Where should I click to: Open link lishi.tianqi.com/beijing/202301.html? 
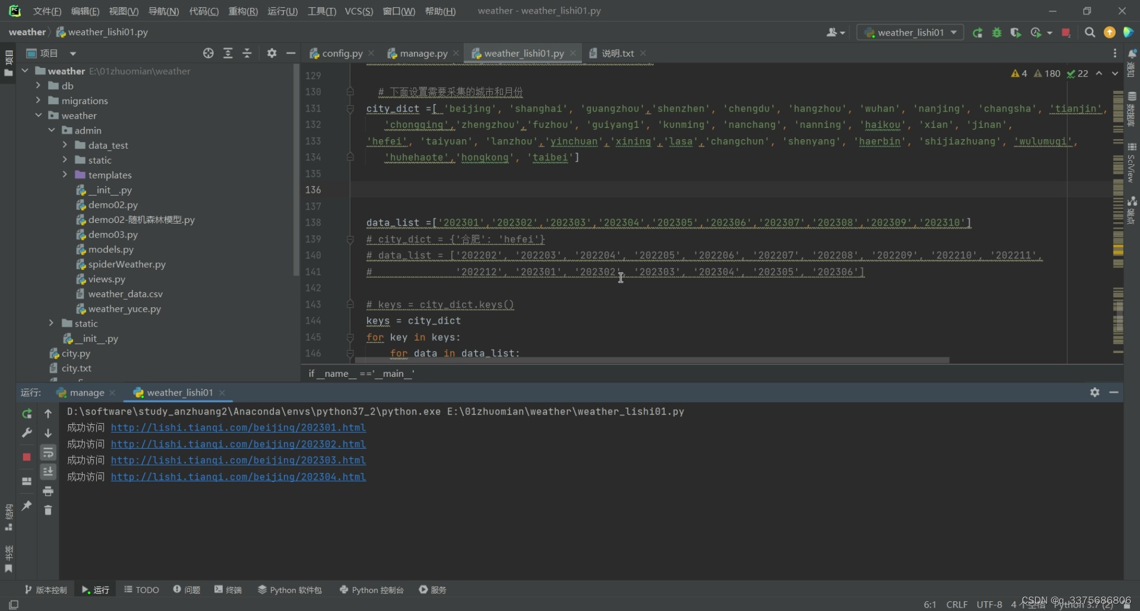coord(238,428)
